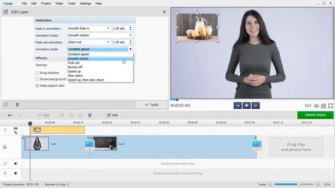This screenshot has height=188, width=335.
Task: Click the CREATE VIDEO button
Action: (x=315, y=115)
